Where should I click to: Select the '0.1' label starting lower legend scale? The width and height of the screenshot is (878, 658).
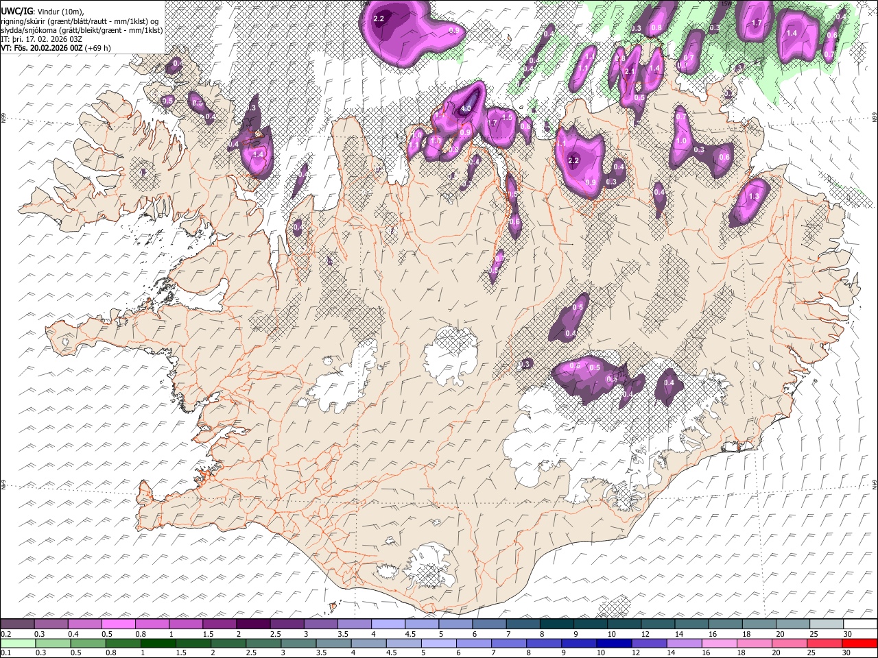tap(6, 653)
